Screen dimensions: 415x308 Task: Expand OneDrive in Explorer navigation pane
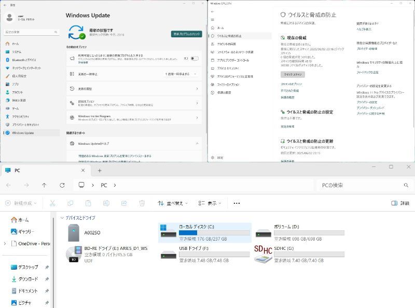[5, 243]
